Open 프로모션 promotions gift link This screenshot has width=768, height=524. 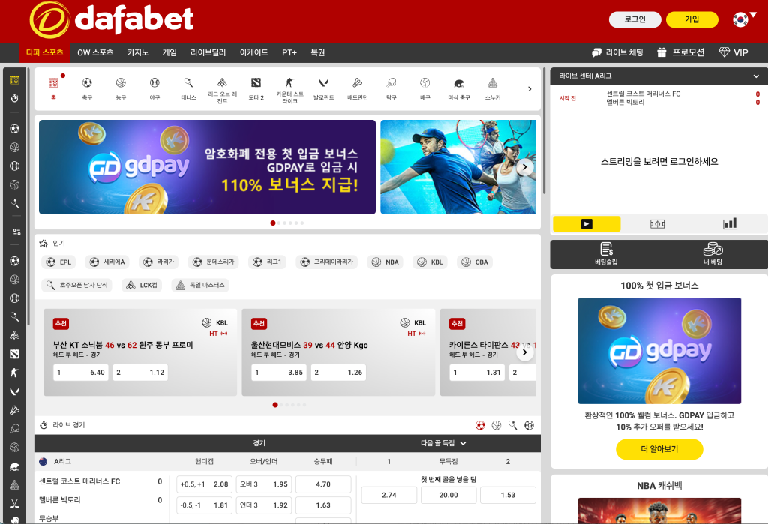point(681,52)
